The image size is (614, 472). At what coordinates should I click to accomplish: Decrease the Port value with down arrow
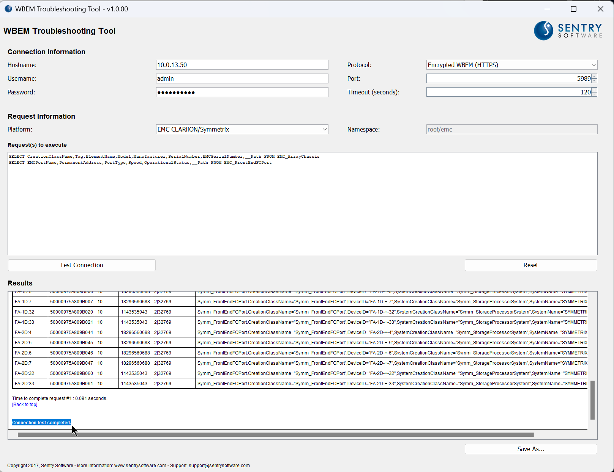coord(594,81)
